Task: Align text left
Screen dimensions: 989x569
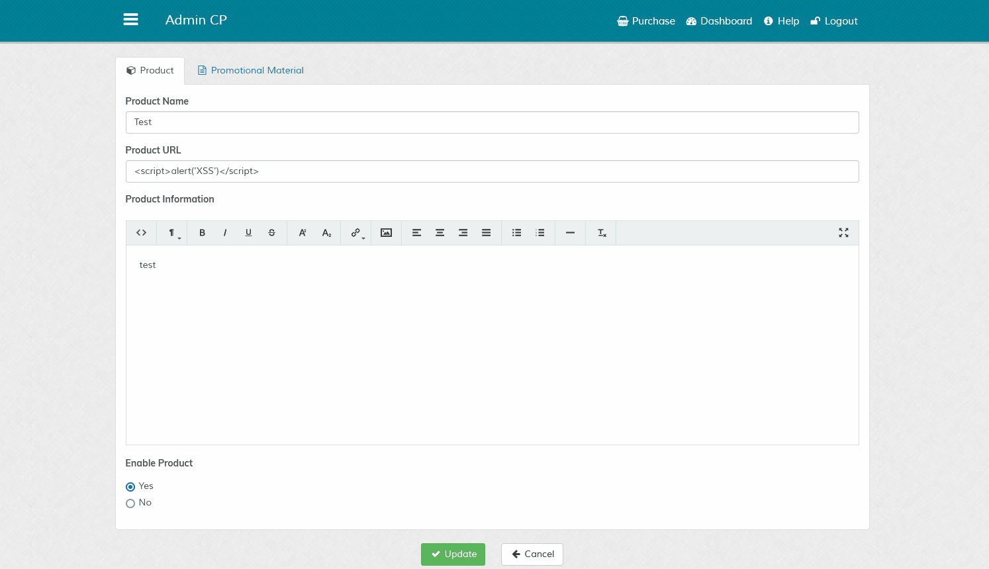Action: (416, 233)
